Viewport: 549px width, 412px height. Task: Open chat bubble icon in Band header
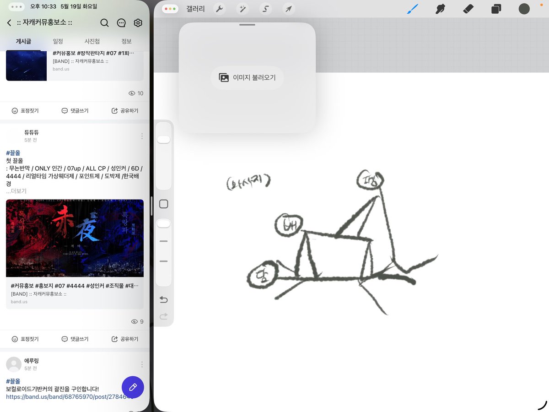(x=121, y=23)
